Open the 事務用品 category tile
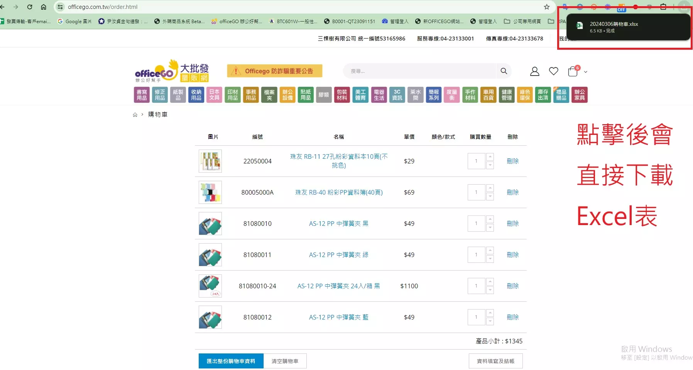 pos(251,95)
